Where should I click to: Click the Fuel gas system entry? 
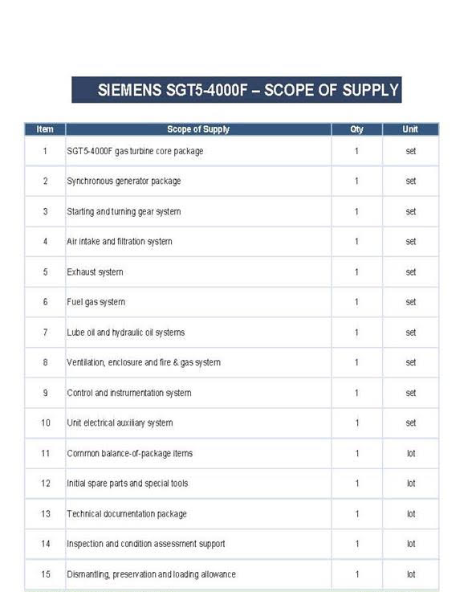click(x=96, y=302)
